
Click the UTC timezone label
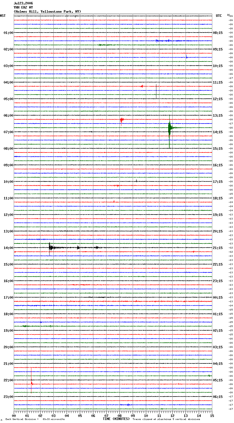(219, 16)
